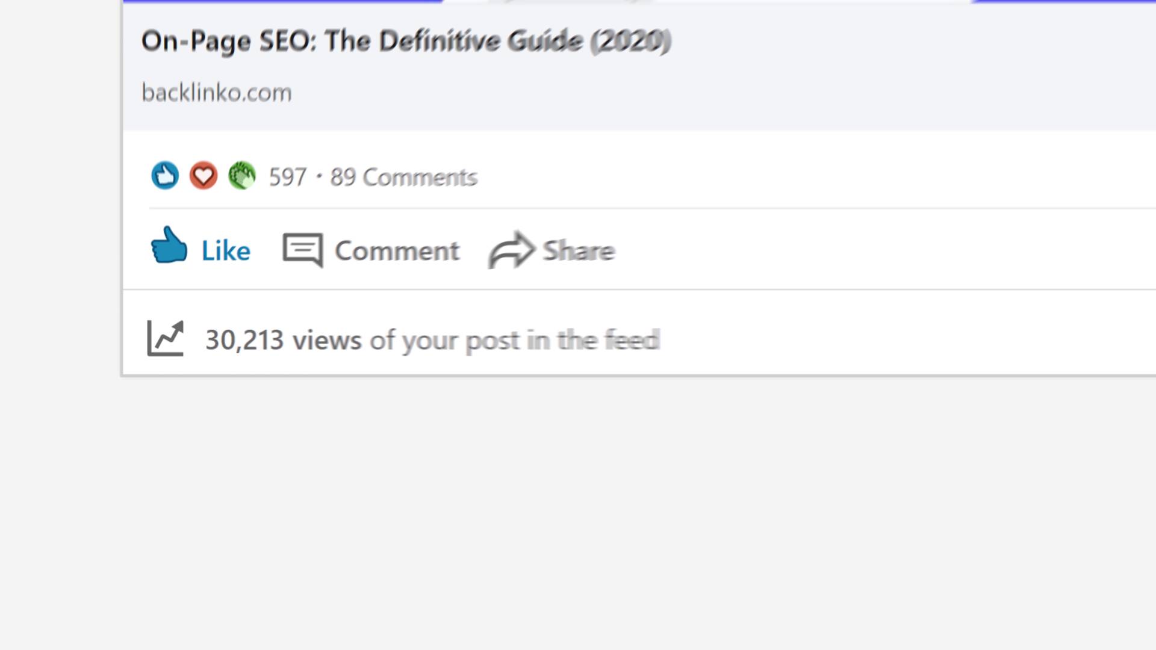The height and width of the screenshot is (650, 1156).
Task: Click the '(2020)' part of the article title
Action: click(x=630, y=42)
